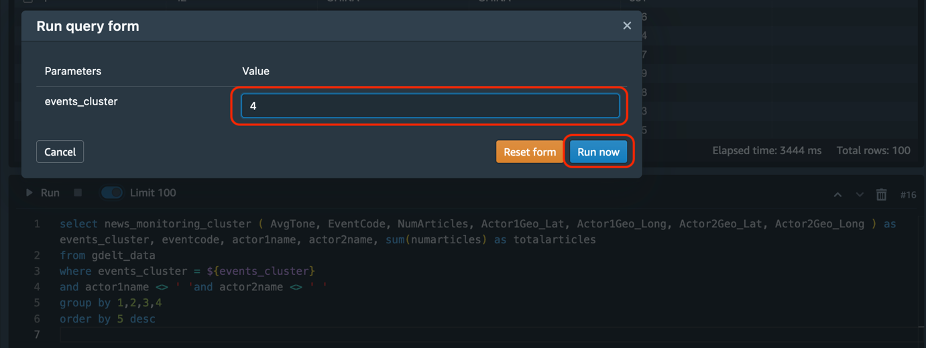This screenshot has height=348, width=926.
Task: Reset the query parameter form
Action: click(x=530, y=152)
